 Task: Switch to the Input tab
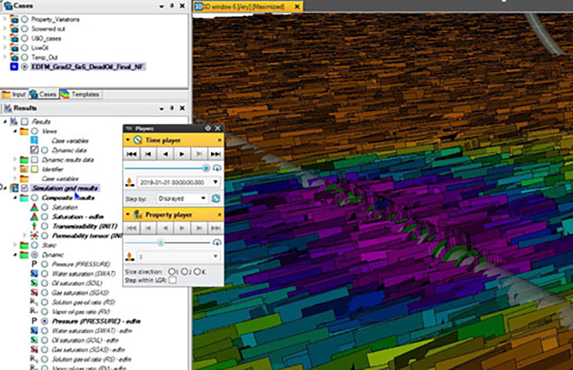[14, 95]
